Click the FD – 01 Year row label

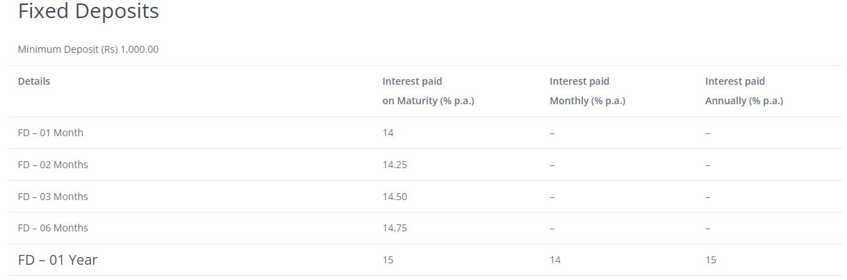click(x=58, y=260)
